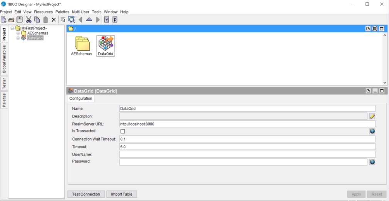Toggle the Is Transacted checkbox
389x201 pixels.
click(x=123, y=131)
